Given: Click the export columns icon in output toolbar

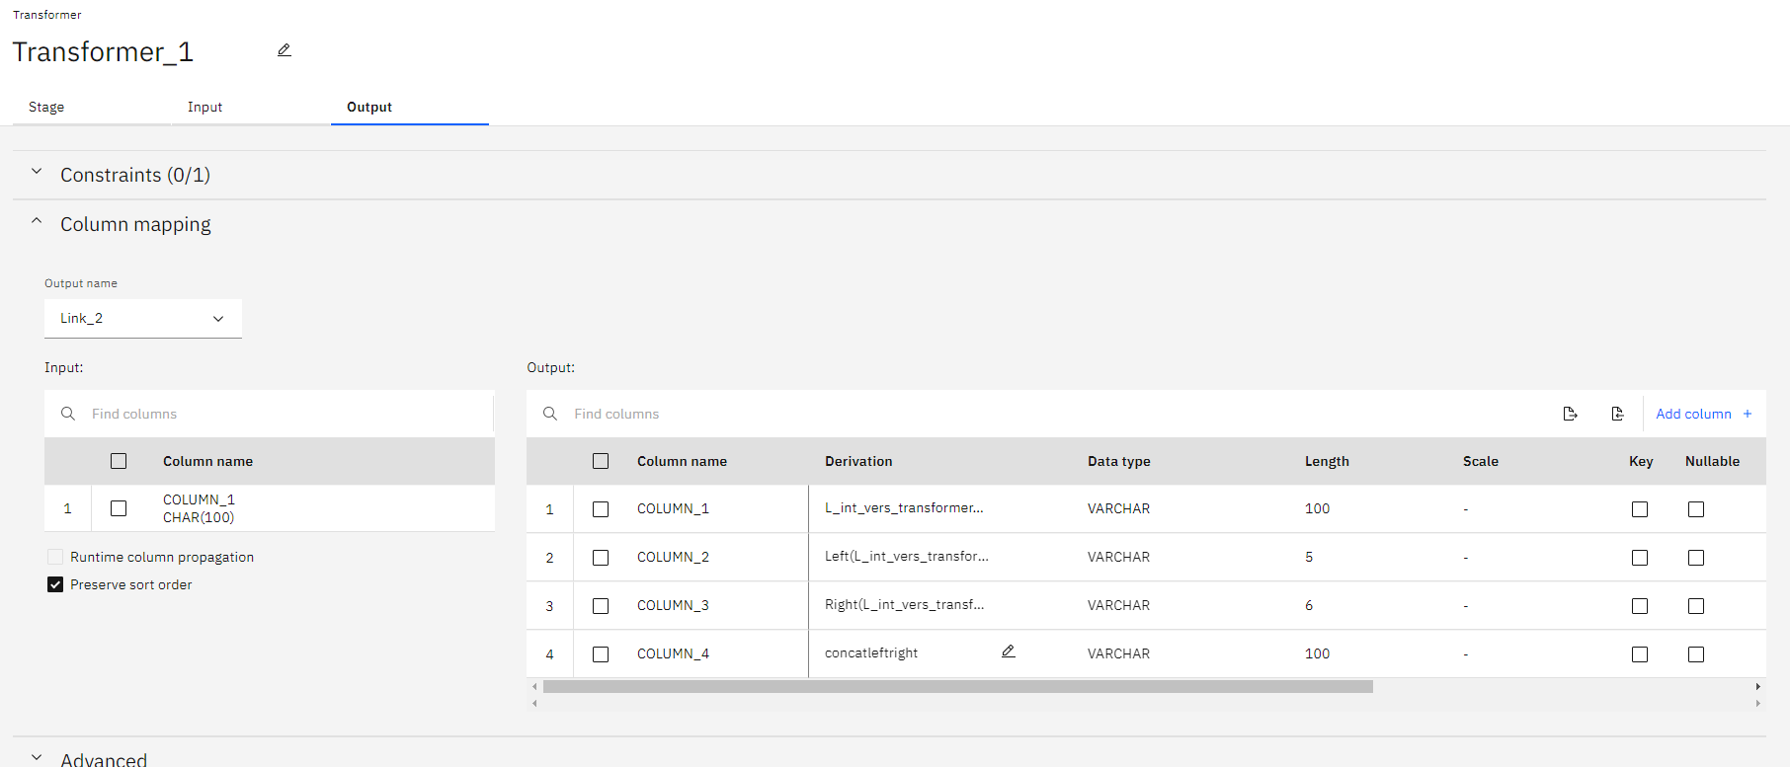Looking at the screenshot, I should 1570,414.
